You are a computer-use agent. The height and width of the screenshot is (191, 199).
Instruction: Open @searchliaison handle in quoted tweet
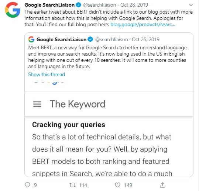coord(111,39)
